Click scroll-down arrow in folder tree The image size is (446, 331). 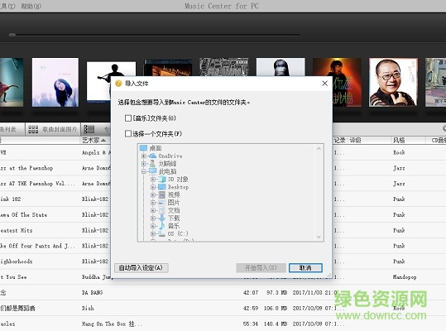point(319,237)
